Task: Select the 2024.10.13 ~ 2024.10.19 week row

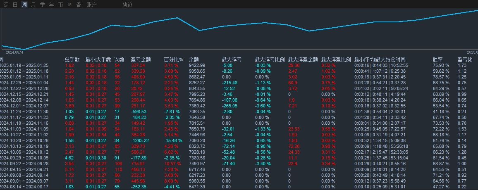Action: pyautogui.click(x=239, y=146)
